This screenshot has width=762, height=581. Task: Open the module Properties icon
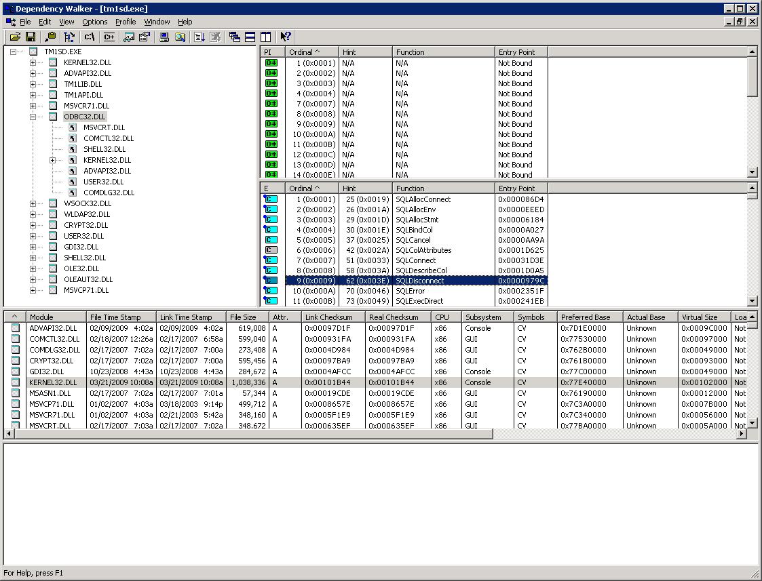coord(145,37)
